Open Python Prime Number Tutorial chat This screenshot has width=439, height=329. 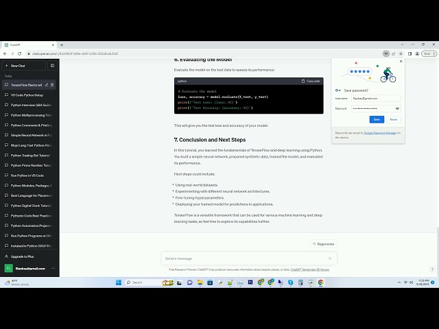tap(29, 165)
